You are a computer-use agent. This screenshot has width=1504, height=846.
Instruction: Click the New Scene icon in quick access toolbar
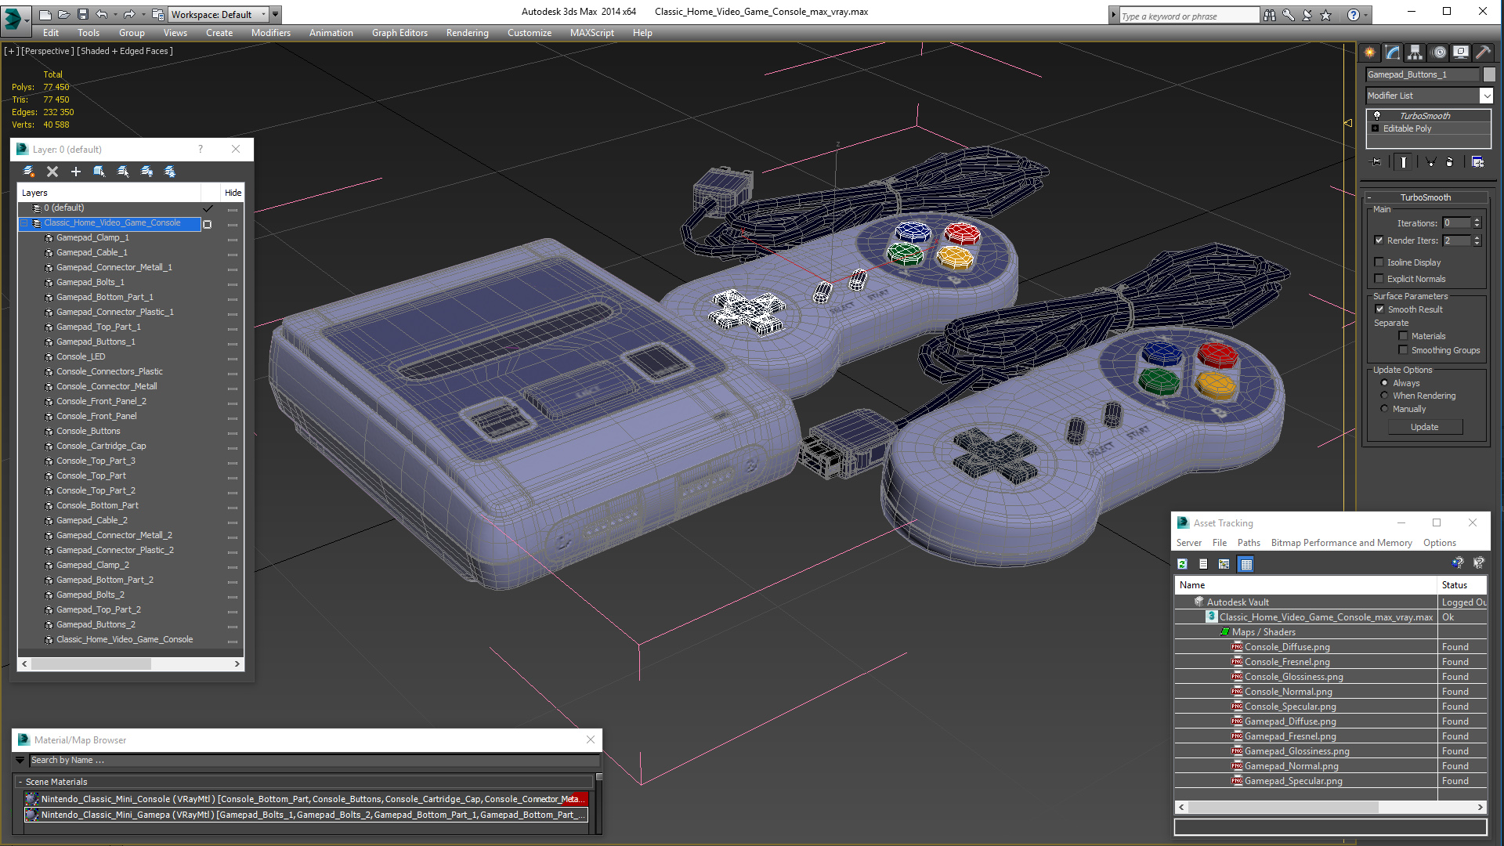pos(45,14)
